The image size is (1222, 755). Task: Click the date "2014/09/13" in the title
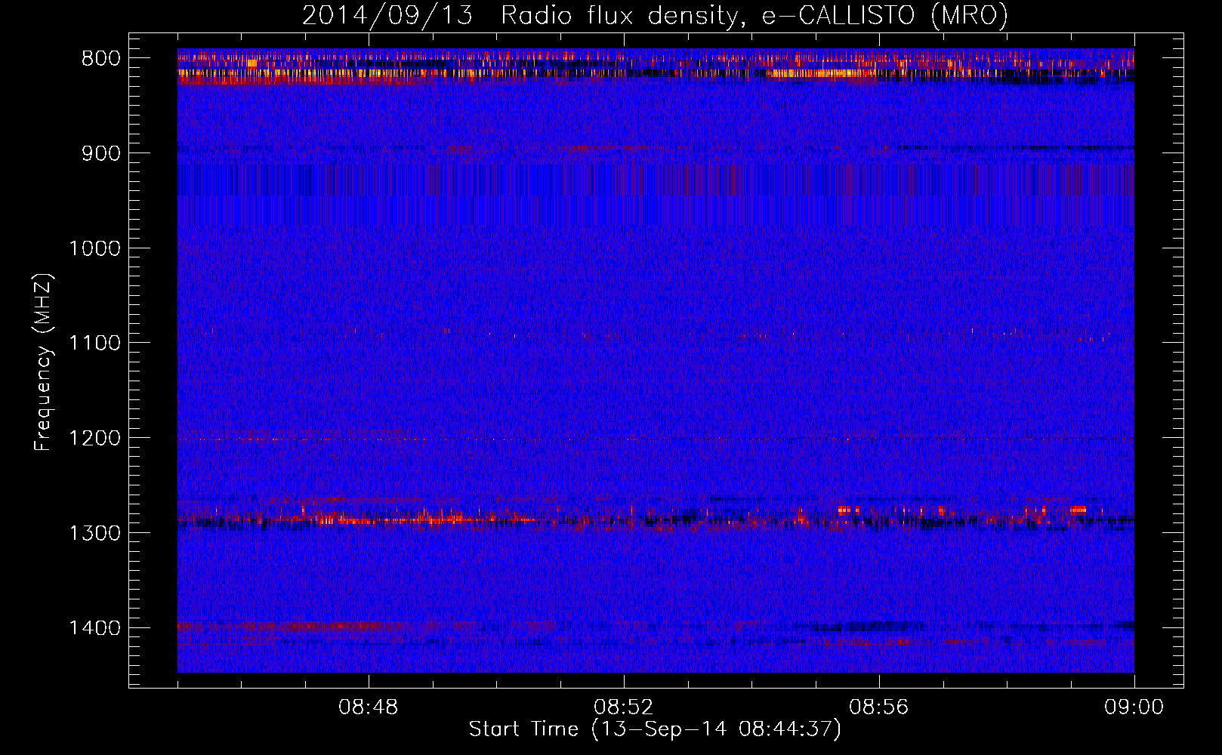tap(387, 15)
